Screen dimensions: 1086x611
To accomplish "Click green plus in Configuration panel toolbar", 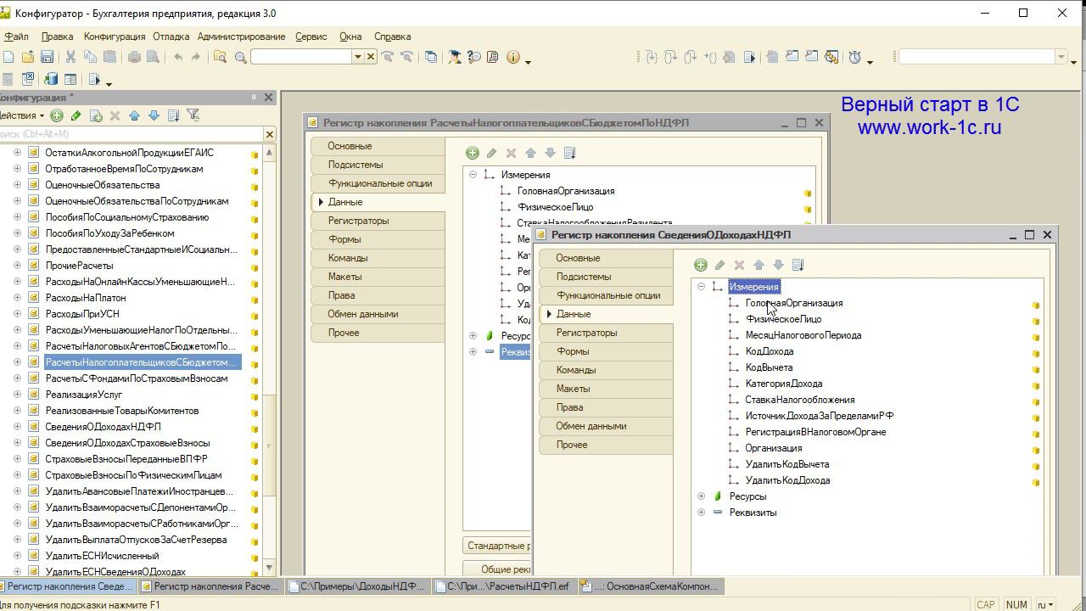I will coord(57,115).
